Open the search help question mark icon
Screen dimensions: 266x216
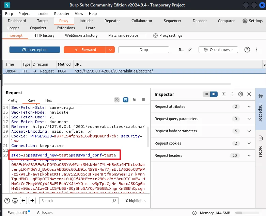click(x=7, y=201)
